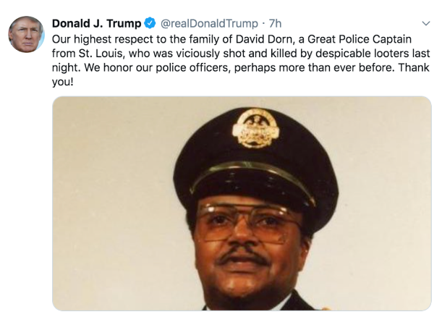The width and height of the screenshot is (442, 317).
Task: Click the mustache in the attached photo
Action: click(245, 256)
